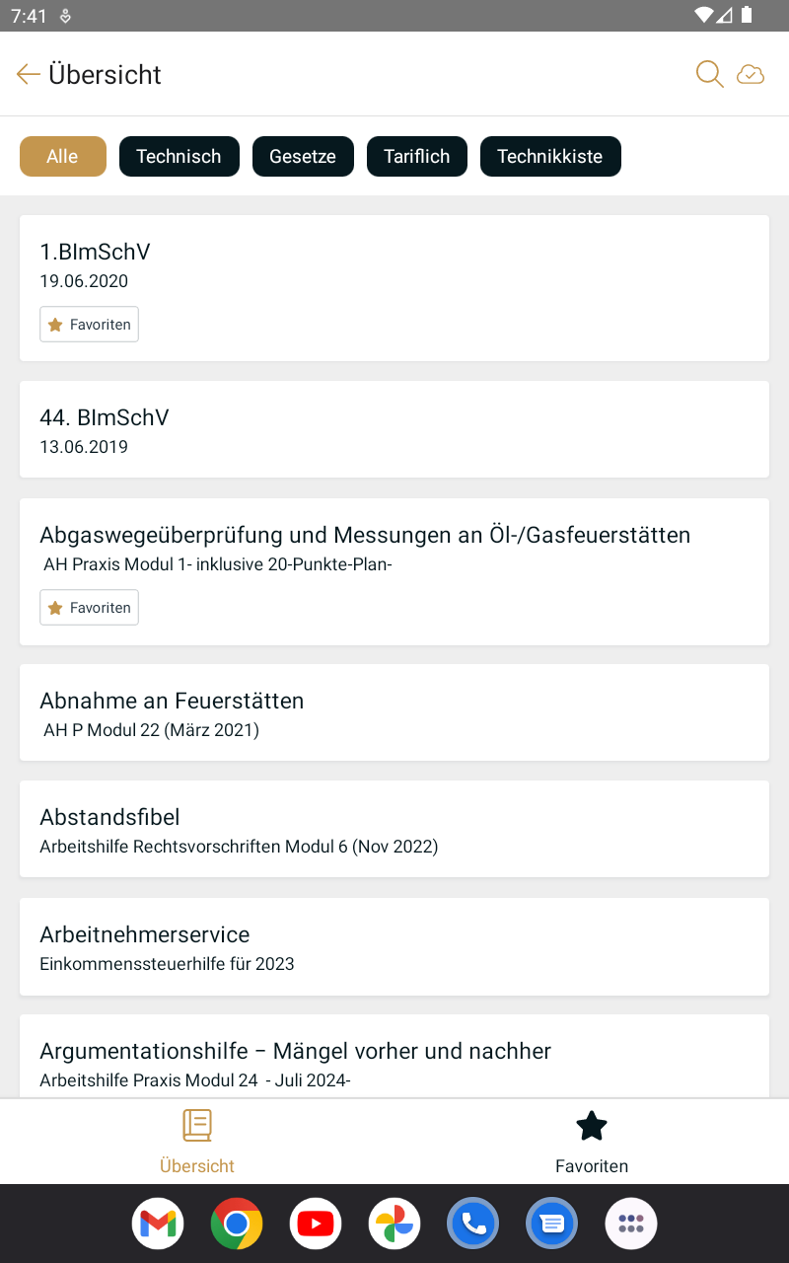Select the Alle filter chip
The image size is (789, 1263).
[62, 156]
